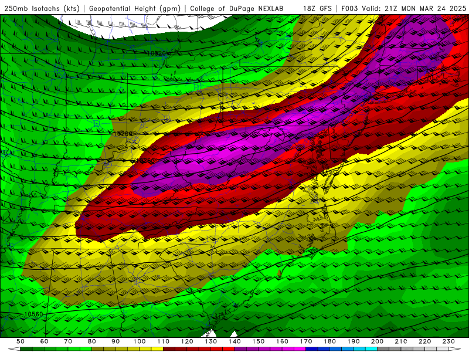Click the dark gray swatch starting at 200

pos(383,349)
